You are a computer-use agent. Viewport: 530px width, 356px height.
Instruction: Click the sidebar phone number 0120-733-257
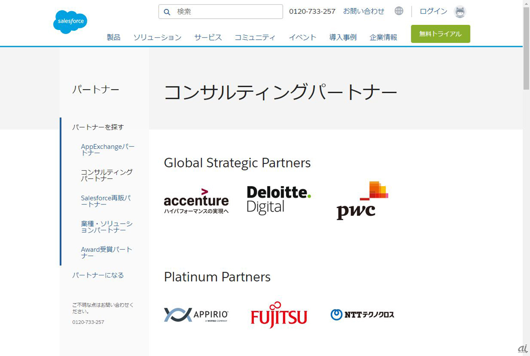[88, 322]
